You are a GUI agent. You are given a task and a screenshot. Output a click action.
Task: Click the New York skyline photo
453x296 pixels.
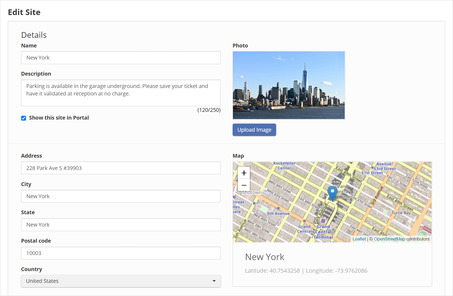point(289,85)
